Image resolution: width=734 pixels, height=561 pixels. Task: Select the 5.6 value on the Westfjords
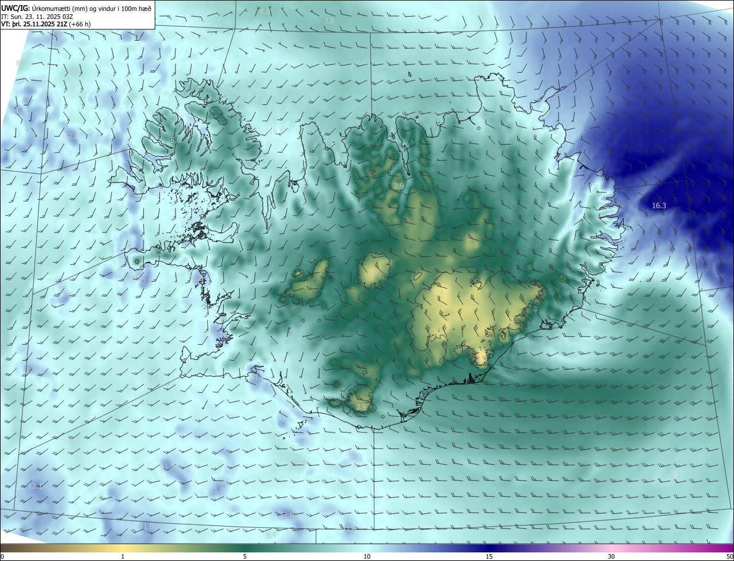click(175, 140)
